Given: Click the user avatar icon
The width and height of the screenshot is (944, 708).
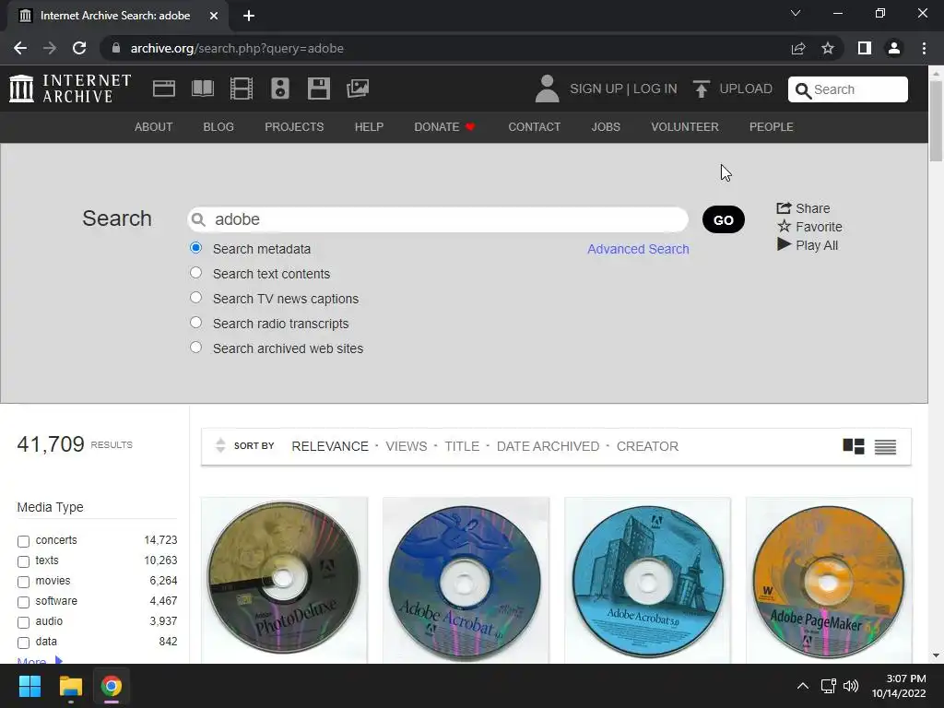Looking at the screenshot, I should click(547, 88).
